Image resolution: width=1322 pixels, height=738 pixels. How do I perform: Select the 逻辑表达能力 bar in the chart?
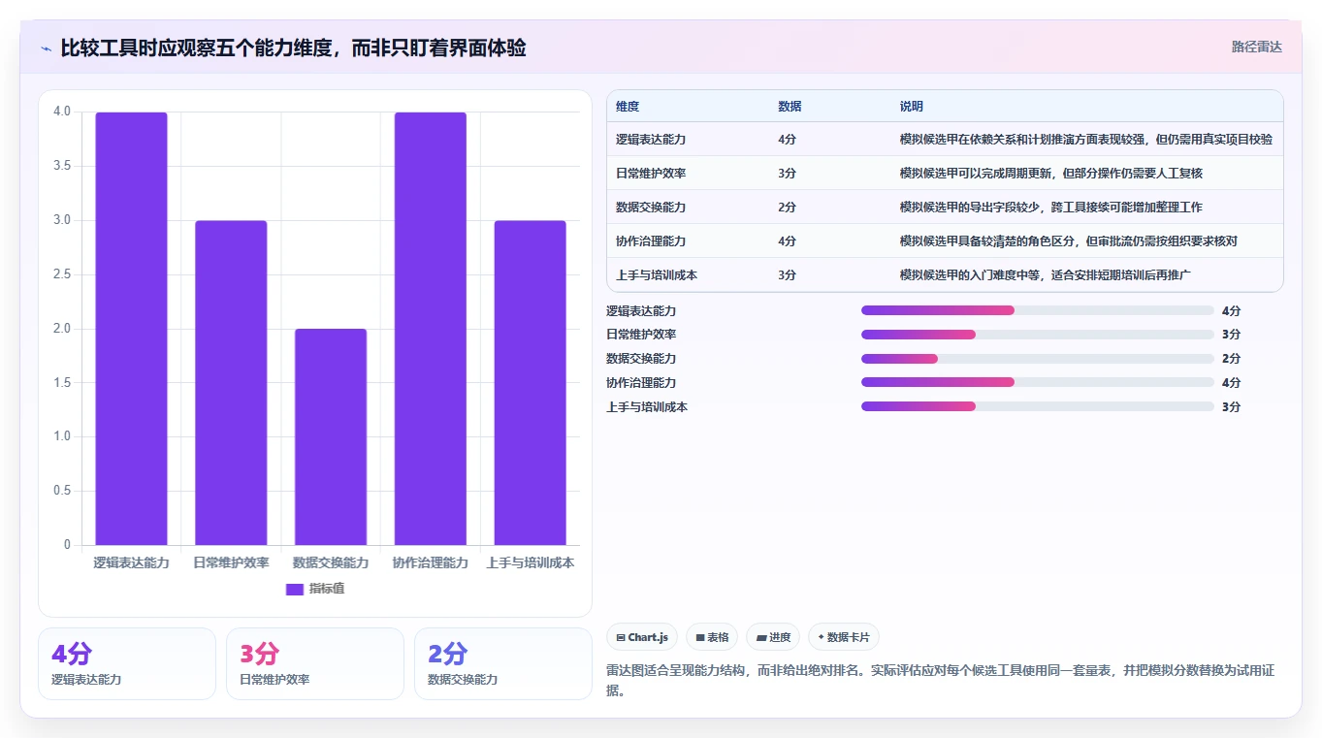tap(131, 329)
